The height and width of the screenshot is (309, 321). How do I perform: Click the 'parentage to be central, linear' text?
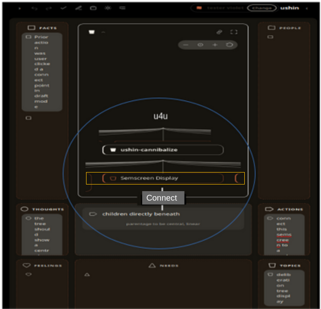coord(163,224)
